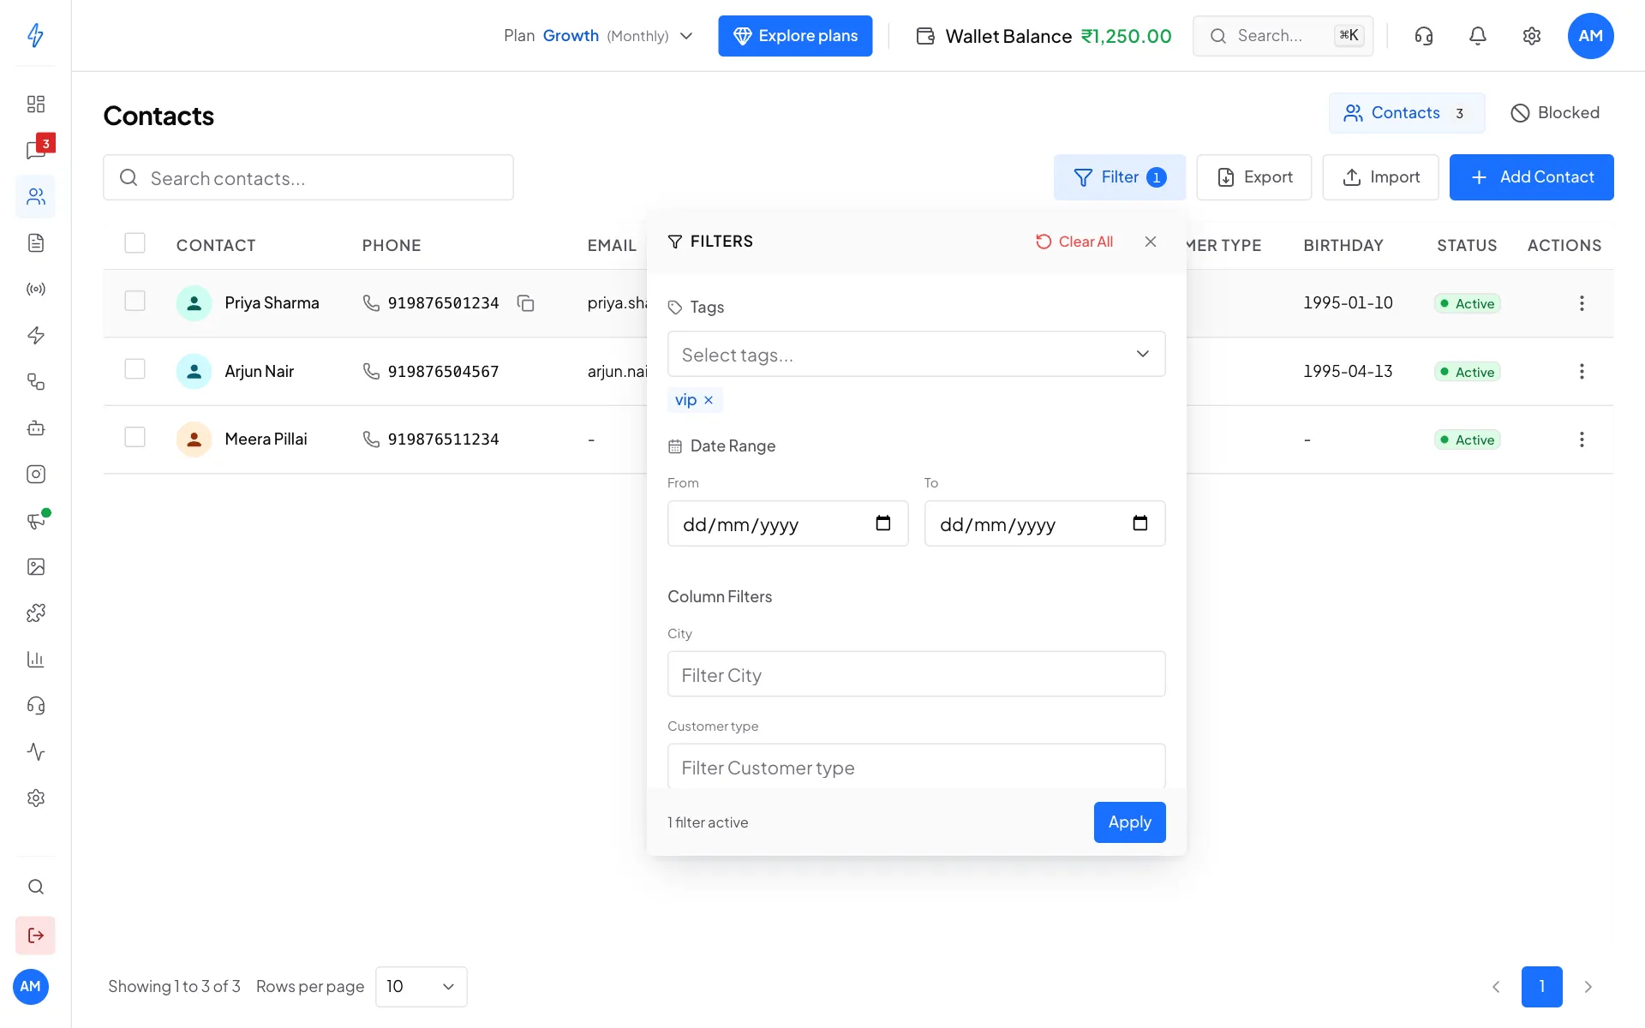Screen dimensions: 1645x1028
Task: Click the Filter button with badge
Action: click(1120, 177)
